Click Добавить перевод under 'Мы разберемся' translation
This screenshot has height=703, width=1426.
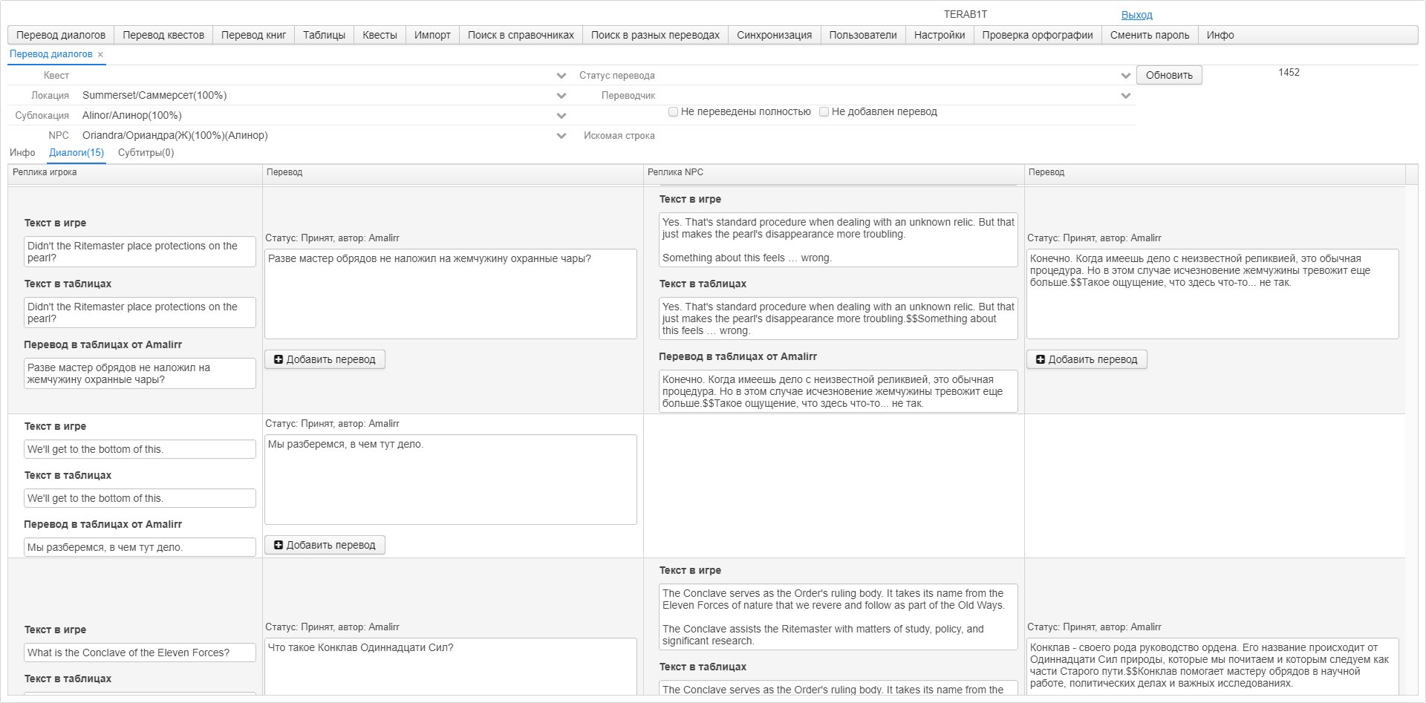325,545
